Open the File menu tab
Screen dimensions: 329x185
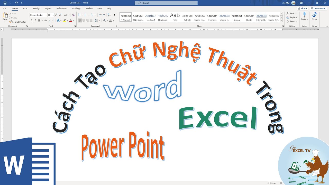pos(5,8)
